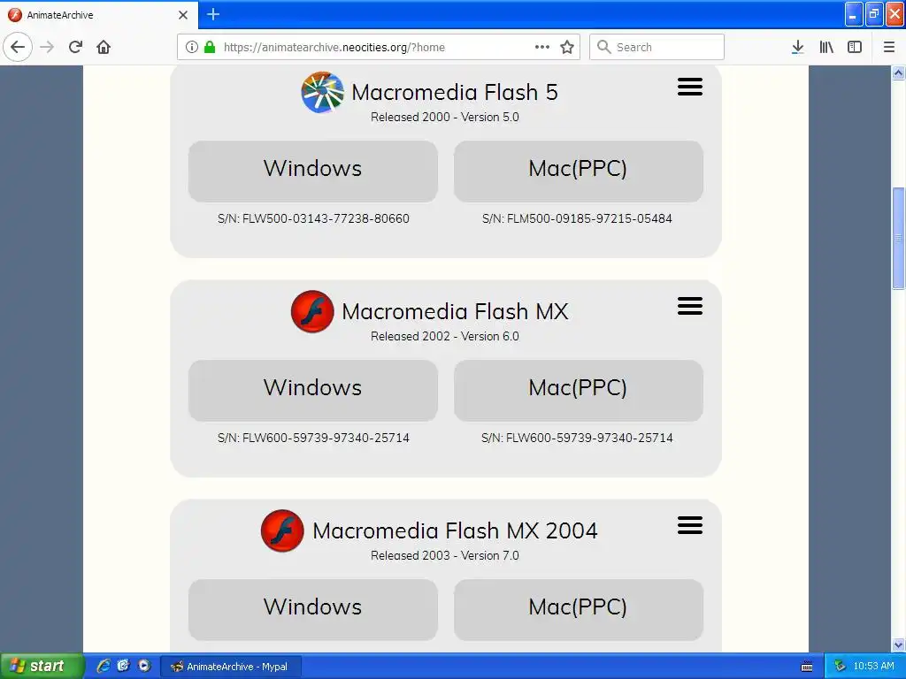Click the search magnifier icon
Viewport: 906px width, 679px height.
[603, 47]
